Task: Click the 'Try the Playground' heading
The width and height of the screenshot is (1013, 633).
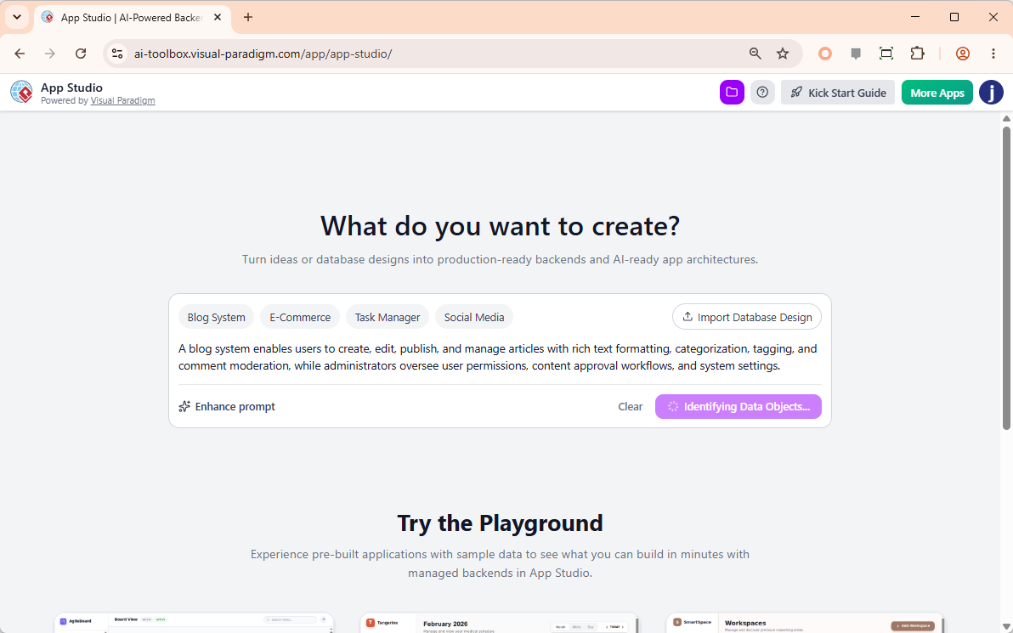Action: click(500, 523)
